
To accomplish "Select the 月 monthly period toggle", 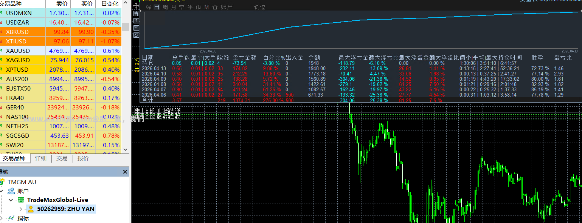I will coord(174,7).
